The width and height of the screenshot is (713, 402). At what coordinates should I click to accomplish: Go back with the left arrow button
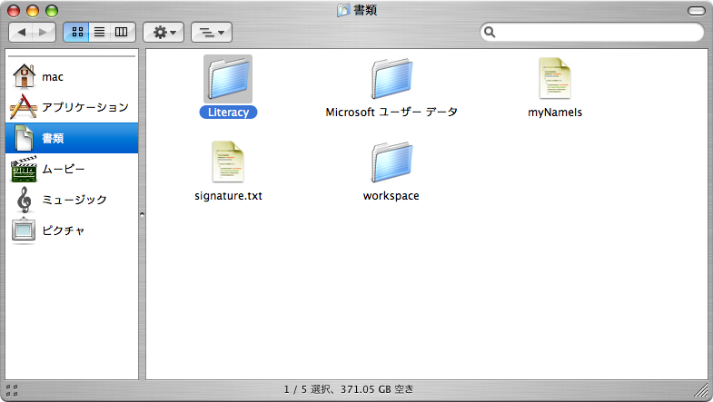(21, 33)
